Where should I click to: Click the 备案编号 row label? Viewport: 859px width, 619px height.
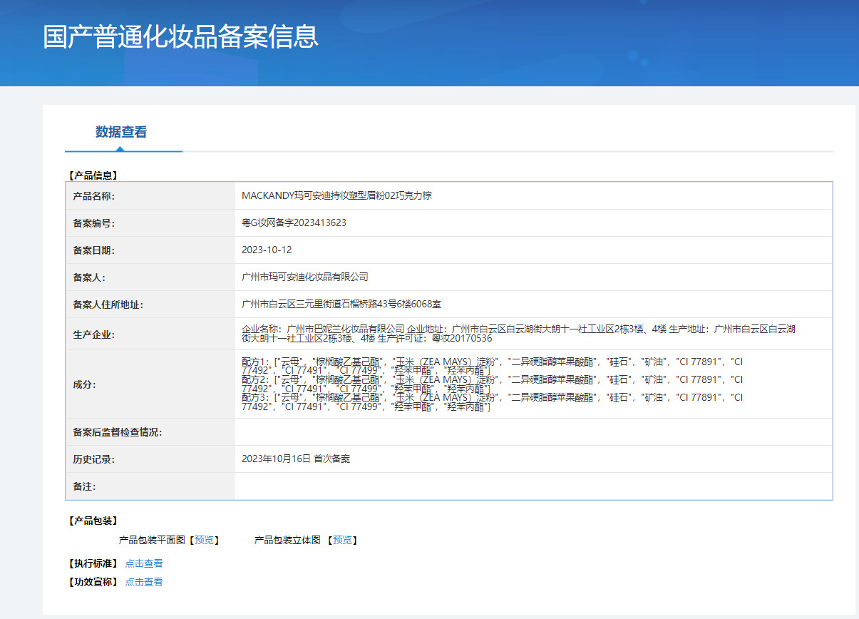point(94,223)
